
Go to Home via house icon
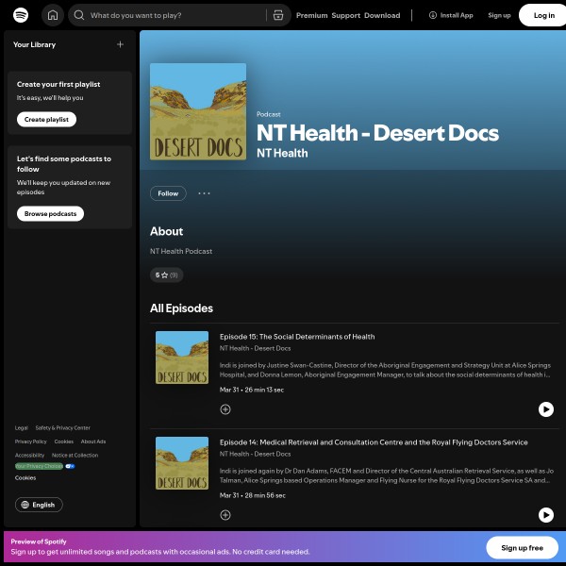tap(53, 15)
